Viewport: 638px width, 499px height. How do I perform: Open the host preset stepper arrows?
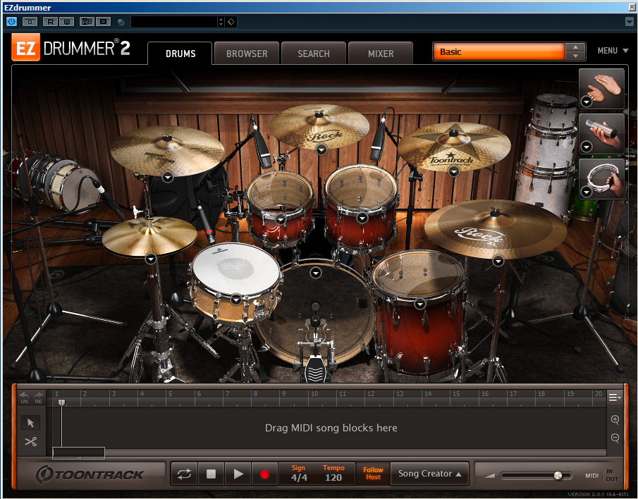(x=221, y=22)
